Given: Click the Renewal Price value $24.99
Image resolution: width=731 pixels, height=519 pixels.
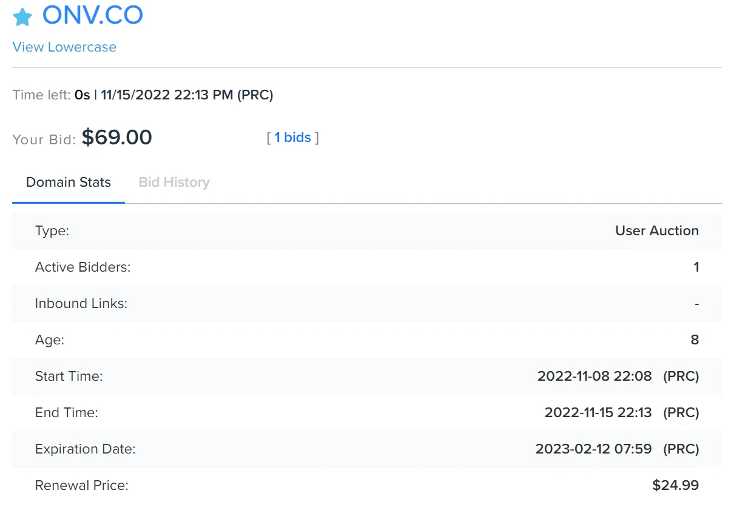Looking at the screenshot, I should pos(675,485).
